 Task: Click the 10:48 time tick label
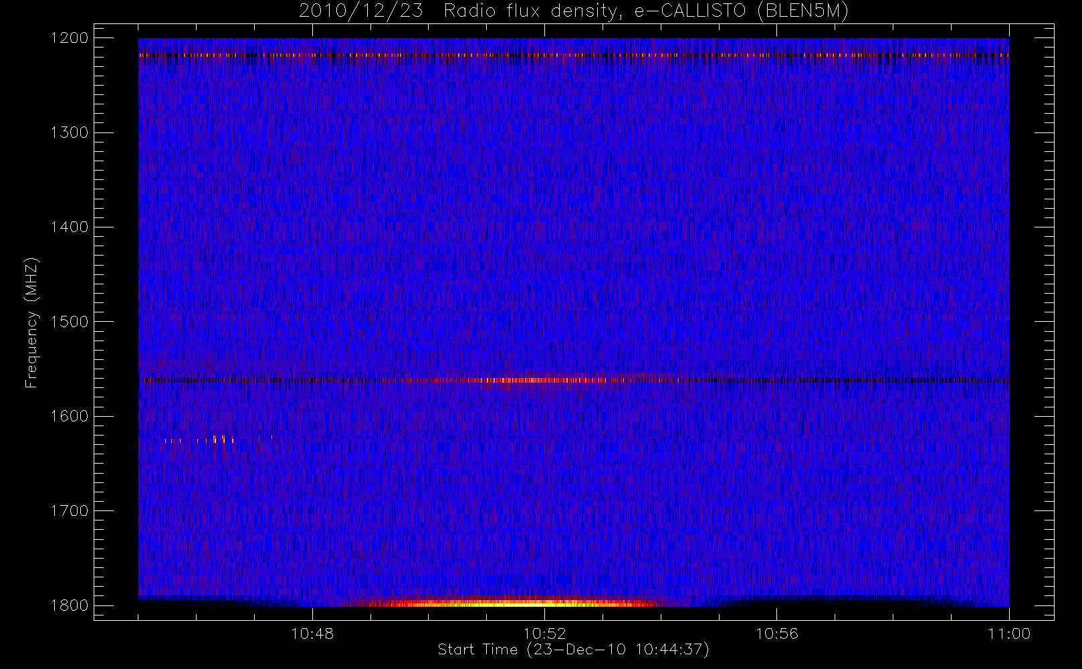[312, 633]
